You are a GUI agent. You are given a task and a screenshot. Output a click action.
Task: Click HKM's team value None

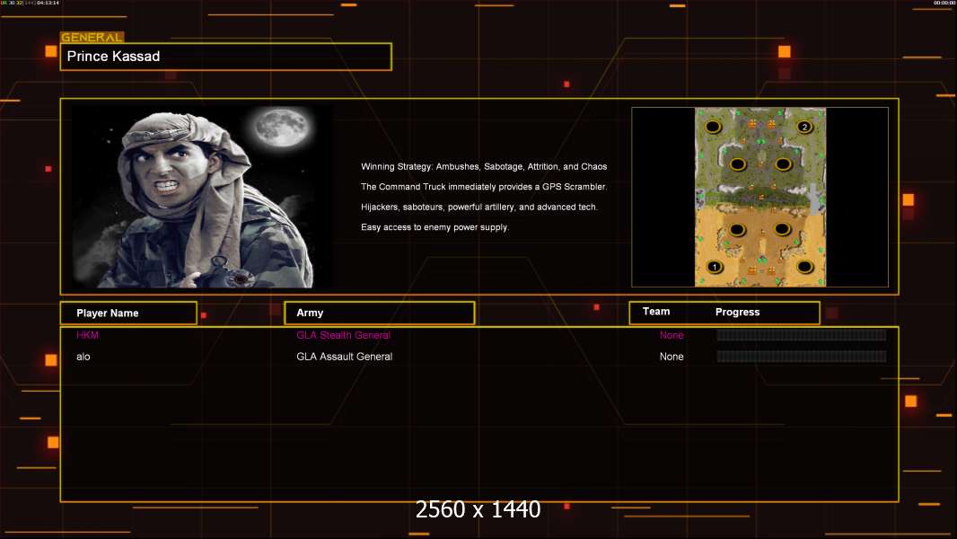click(x=672, y=335)
